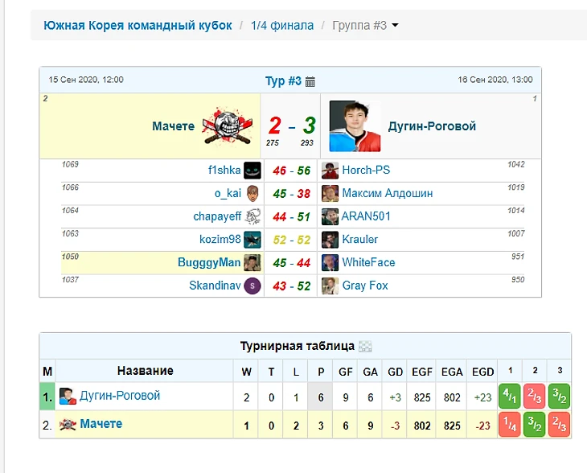Open Дугин-Роговой link in standings table
587x473 pixels.
click(x=120, y=396)
